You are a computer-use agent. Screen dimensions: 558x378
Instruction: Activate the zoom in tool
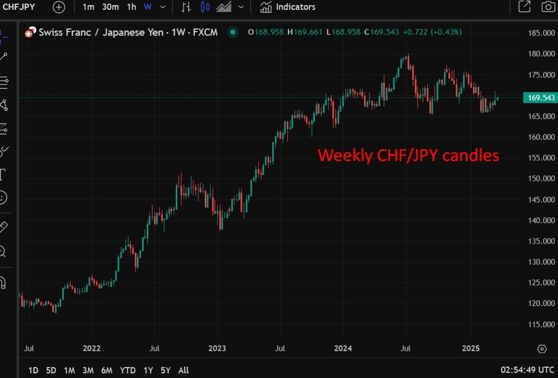coord(2,251)
